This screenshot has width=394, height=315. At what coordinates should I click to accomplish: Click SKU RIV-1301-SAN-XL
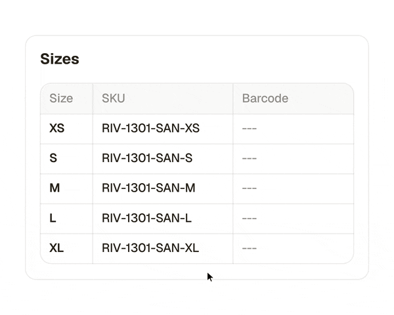point(150,248)
